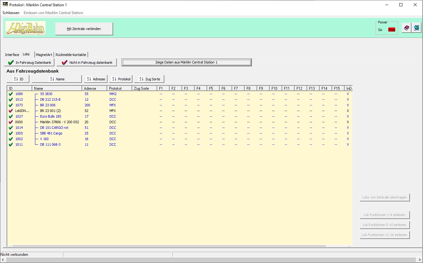423x263 pixels.
Task: Click the Protokol column header
Action: [x=119, y=89]
